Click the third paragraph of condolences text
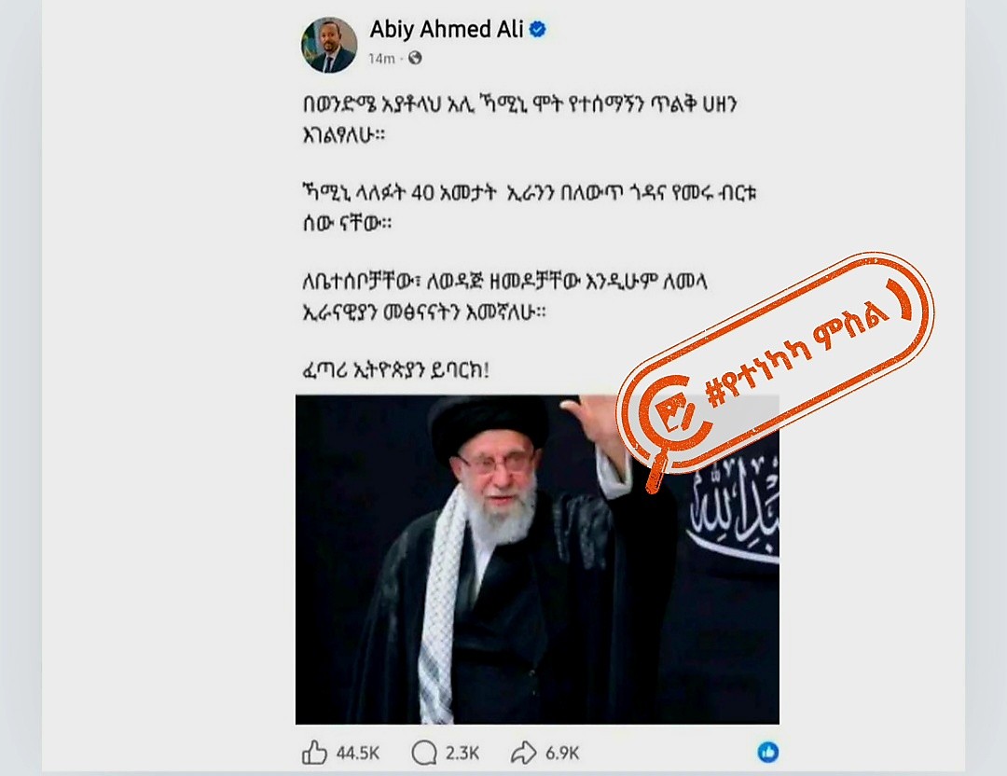Screen dimensions: 1007x776 click(x=504, y=297)
